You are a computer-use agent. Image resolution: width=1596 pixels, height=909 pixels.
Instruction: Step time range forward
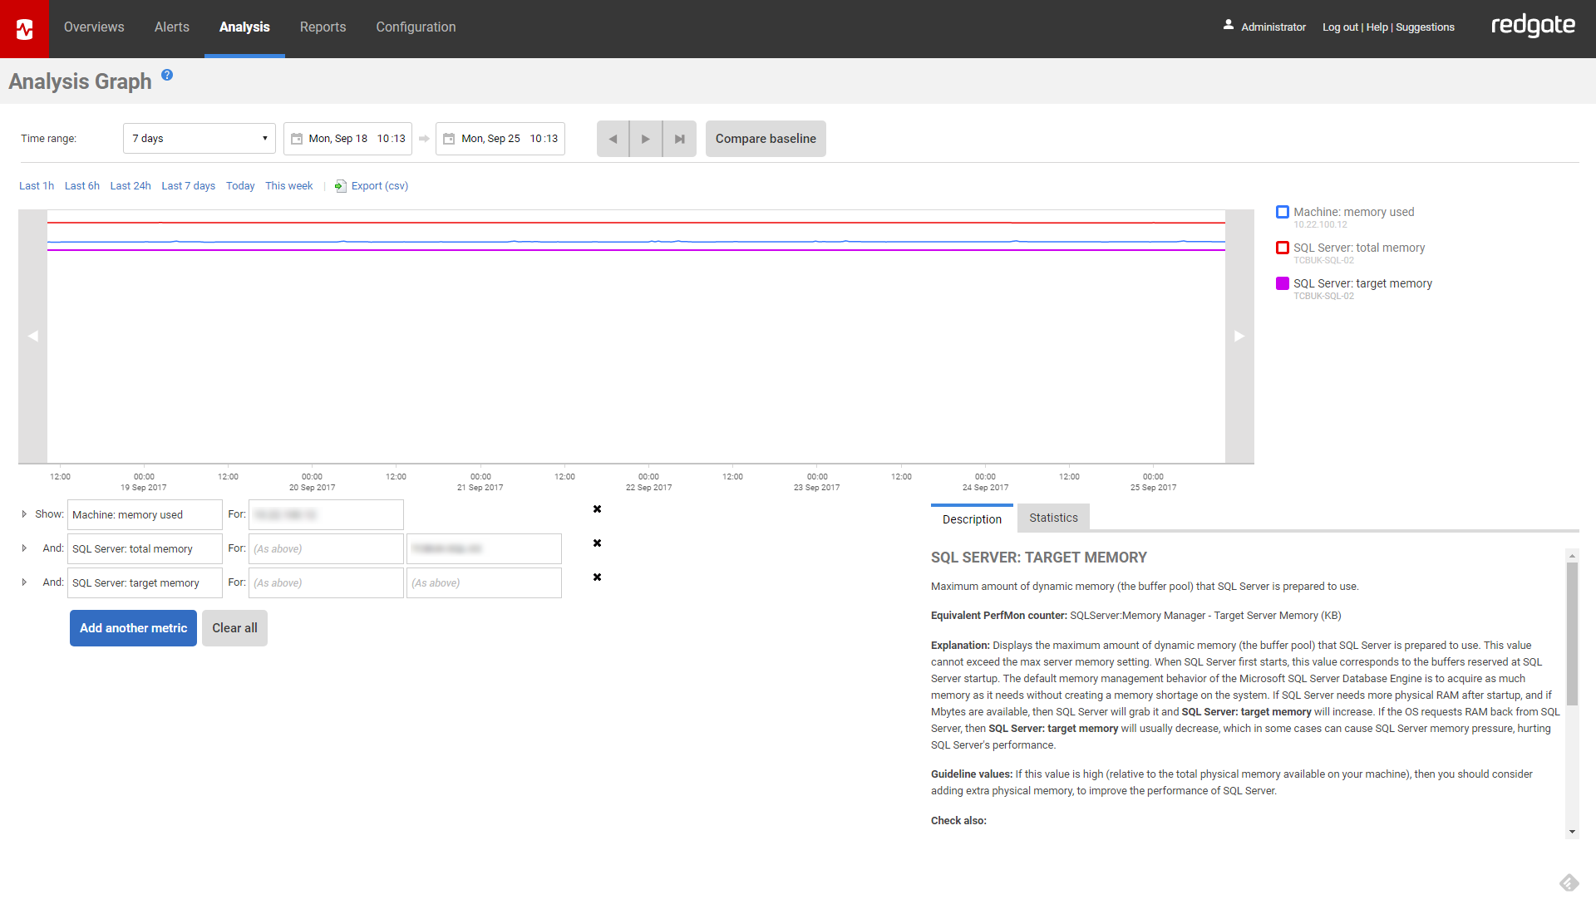646,139
